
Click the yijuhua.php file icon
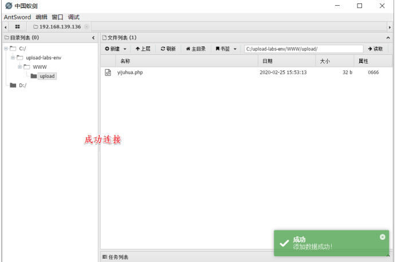pyautogui.click(x=108, y=72)
